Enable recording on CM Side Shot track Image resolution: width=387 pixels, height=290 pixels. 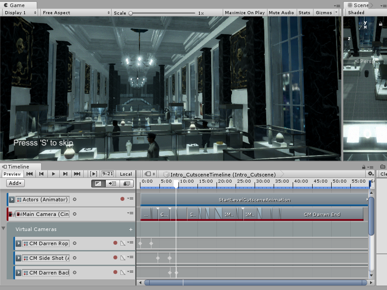(115, 257)
